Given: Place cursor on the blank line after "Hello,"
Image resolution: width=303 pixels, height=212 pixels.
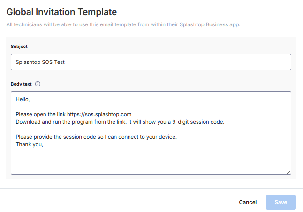Looking at the screenshot, I should (151, 107).
